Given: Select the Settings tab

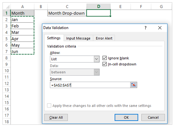Looking at the screenshot, I should (x=54, y=38).
